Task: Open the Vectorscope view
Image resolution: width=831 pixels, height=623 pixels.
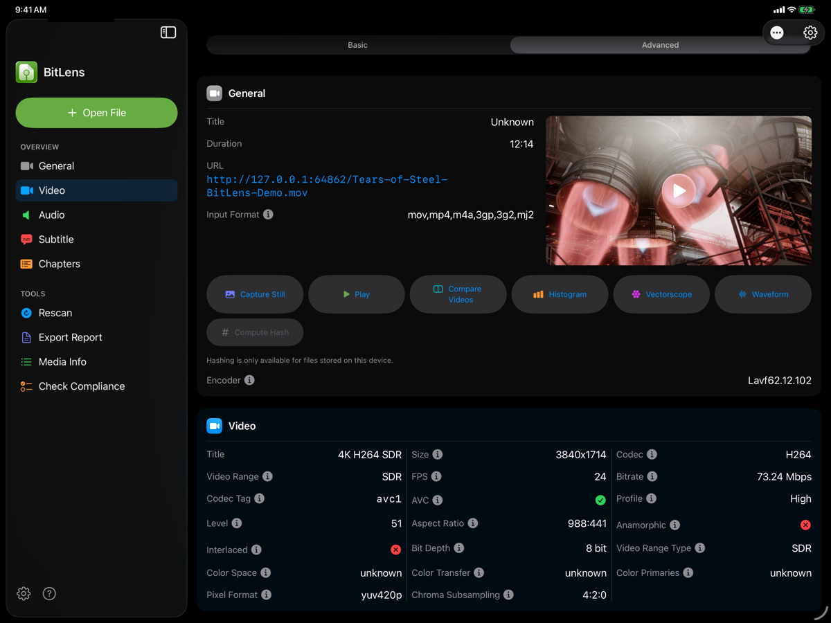Action: pyautogui.click(x=661, y=294)
